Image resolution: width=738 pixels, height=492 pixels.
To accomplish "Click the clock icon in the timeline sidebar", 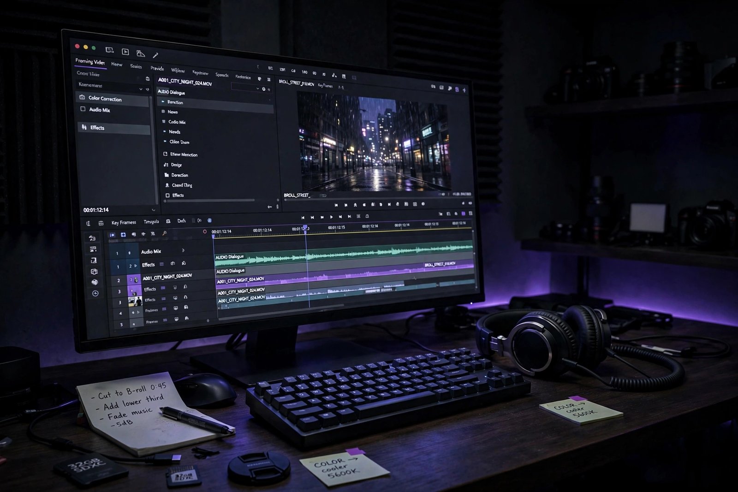I will pos(95,293).
